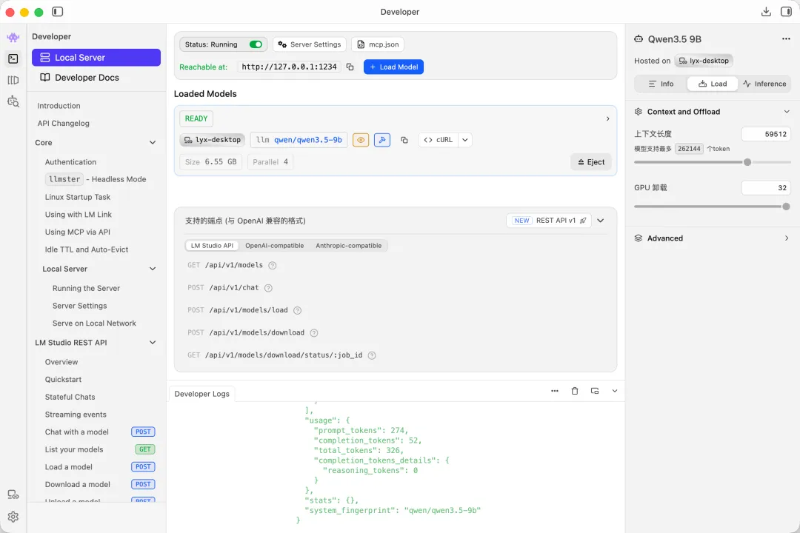Collapse the Core section in docs sidebar
This screenshot has width=800, height=533.
click(x=152, y=142)
